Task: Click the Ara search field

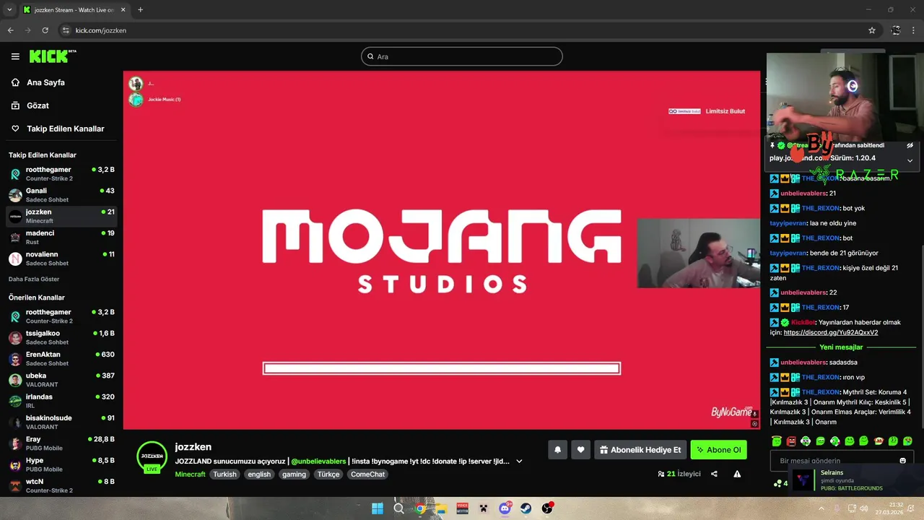Action: pyautogui.click(x=462, y=56)
